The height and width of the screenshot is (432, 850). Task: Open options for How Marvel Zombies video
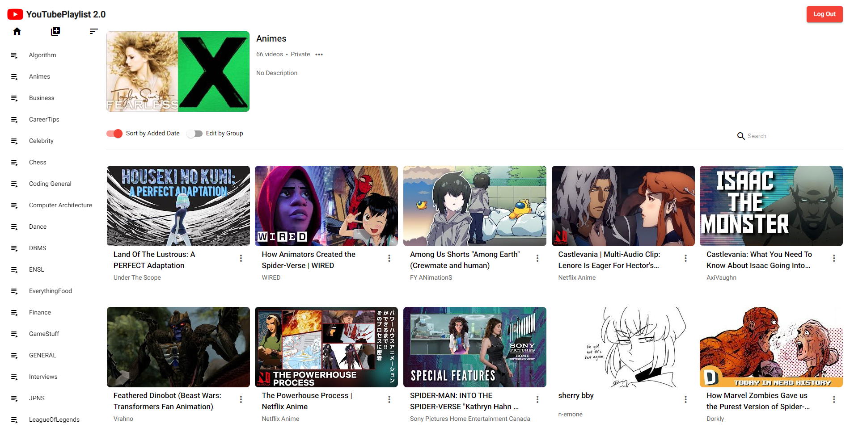[834, 399]
